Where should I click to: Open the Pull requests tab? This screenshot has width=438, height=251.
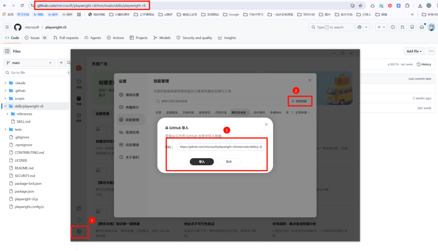pyautogui.click(x=66, y=38)
